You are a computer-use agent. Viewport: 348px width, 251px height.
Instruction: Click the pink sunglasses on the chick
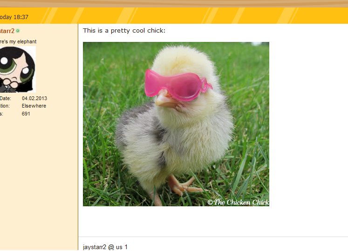click(x=177, y=84)
